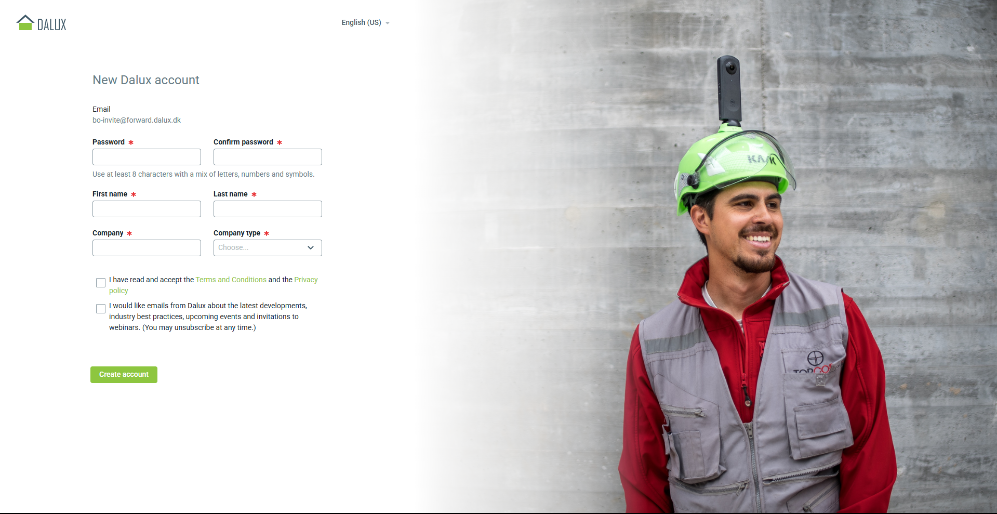Screen dimensions: 997x514
Task: Open the English (US) language dropdown
Action: [361, 22]
